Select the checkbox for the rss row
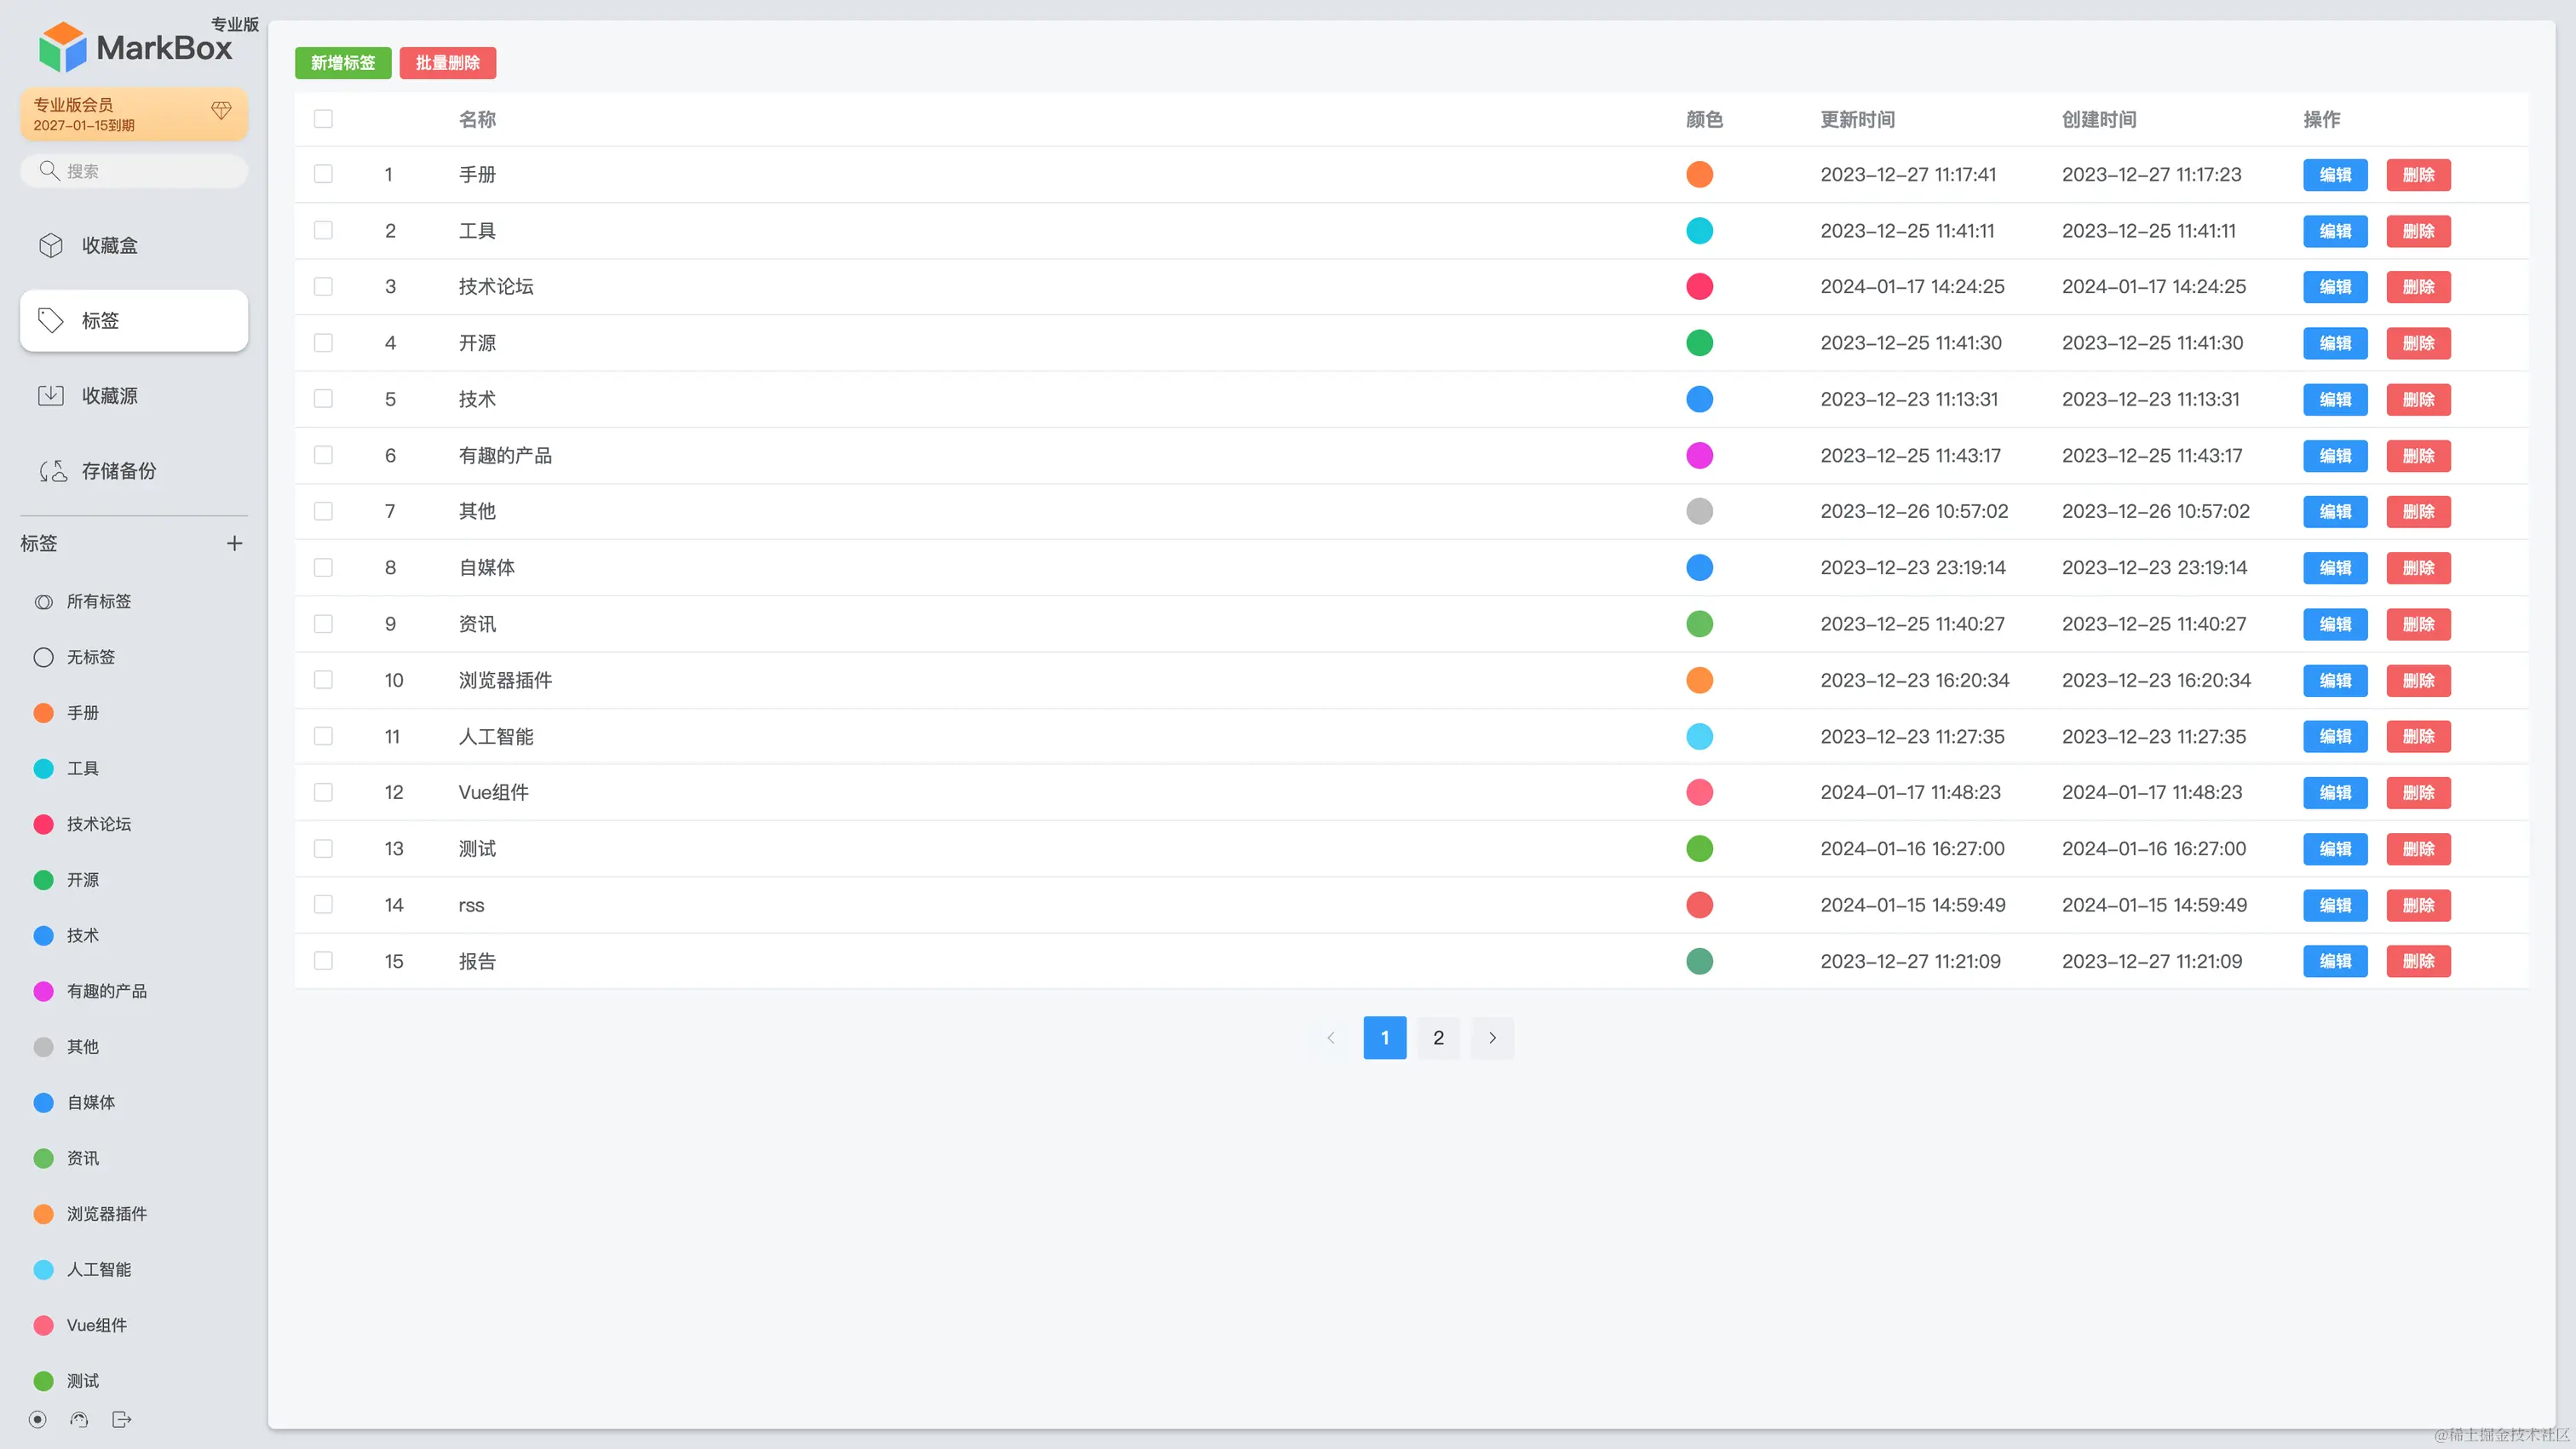 [323, 904]
